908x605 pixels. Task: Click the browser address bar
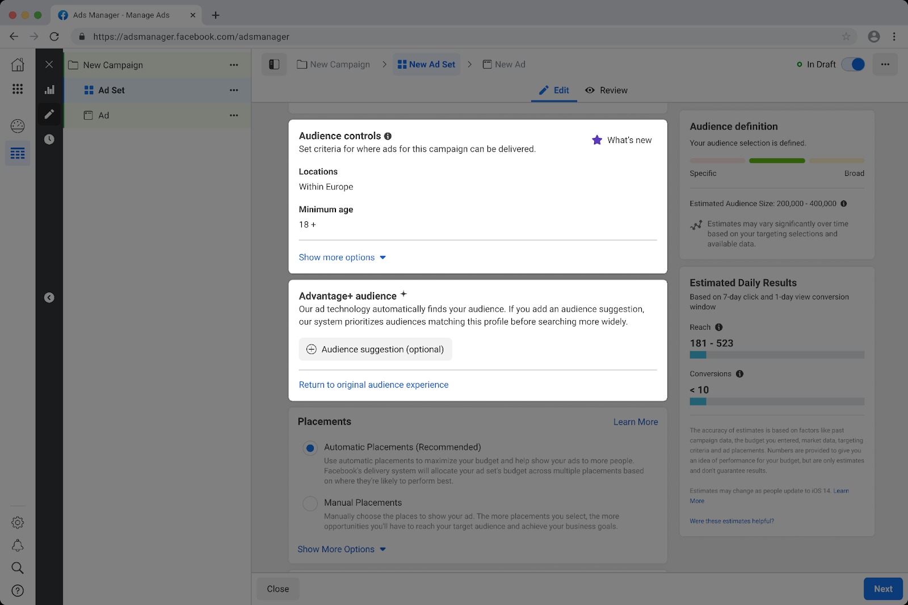click(x=464, y=36)
